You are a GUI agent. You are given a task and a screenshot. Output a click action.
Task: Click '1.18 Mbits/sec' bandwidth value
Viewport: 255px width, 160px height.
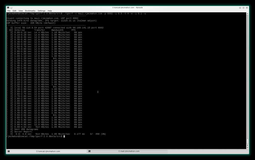[x=61, y=32]
